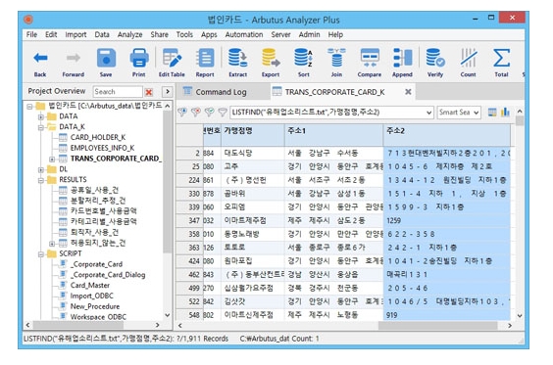Open the 퇴직자_사용_건 result table
Viewport: 553px width, 365px height.
tap(94, 232)
